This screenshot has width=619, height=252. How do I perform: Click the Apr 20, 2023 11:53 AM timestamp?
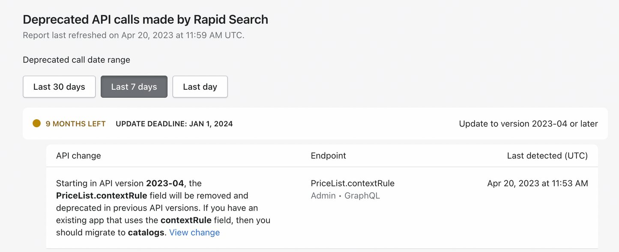click(538, 183)
